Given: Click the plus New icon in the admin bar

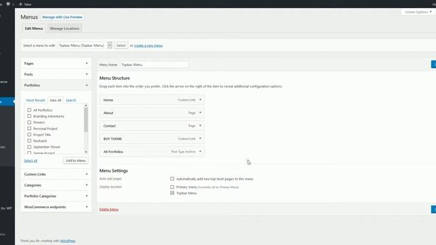Looking at the screenshot, I should point(20,4).
